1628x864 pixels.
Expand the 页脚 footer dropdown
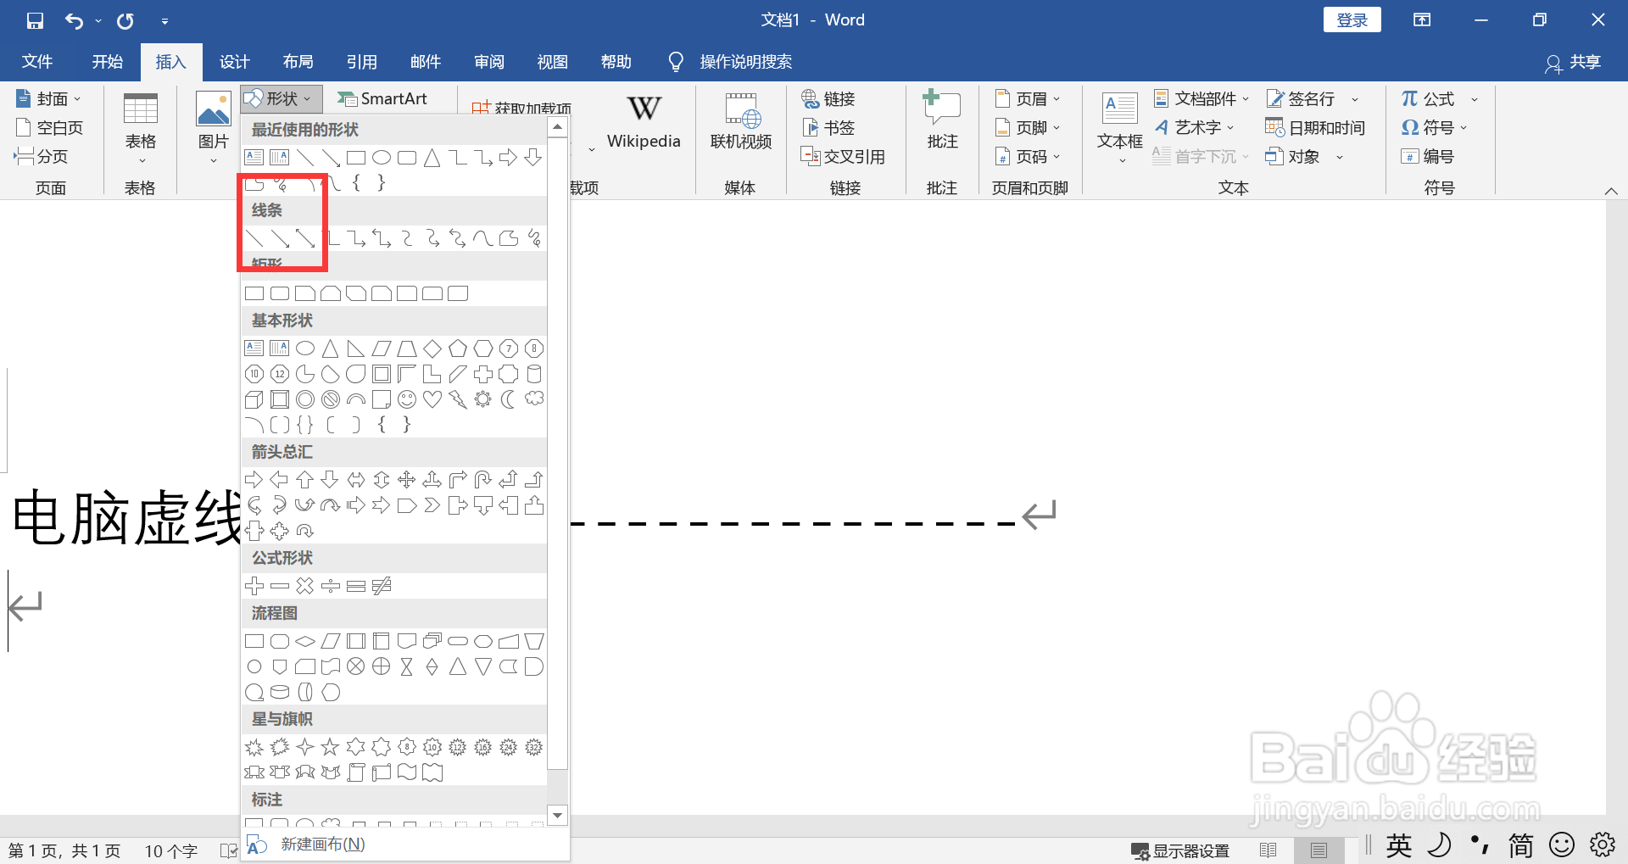pyautogui.click(x=1028, y=128)
